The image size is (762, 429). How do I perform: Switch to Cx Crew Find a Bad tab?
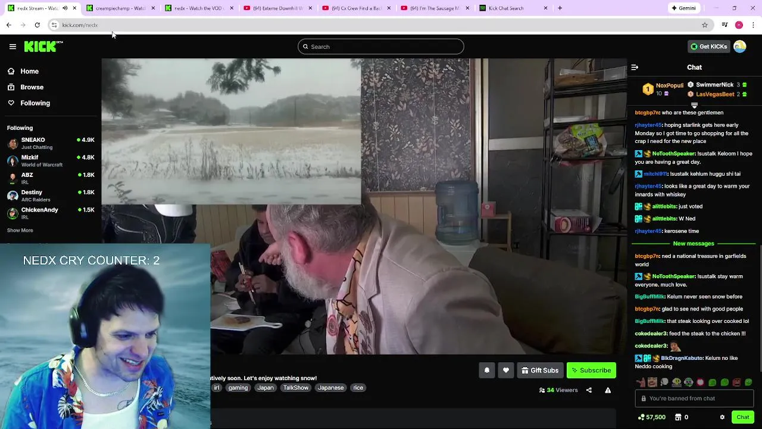tap(356, 8)
